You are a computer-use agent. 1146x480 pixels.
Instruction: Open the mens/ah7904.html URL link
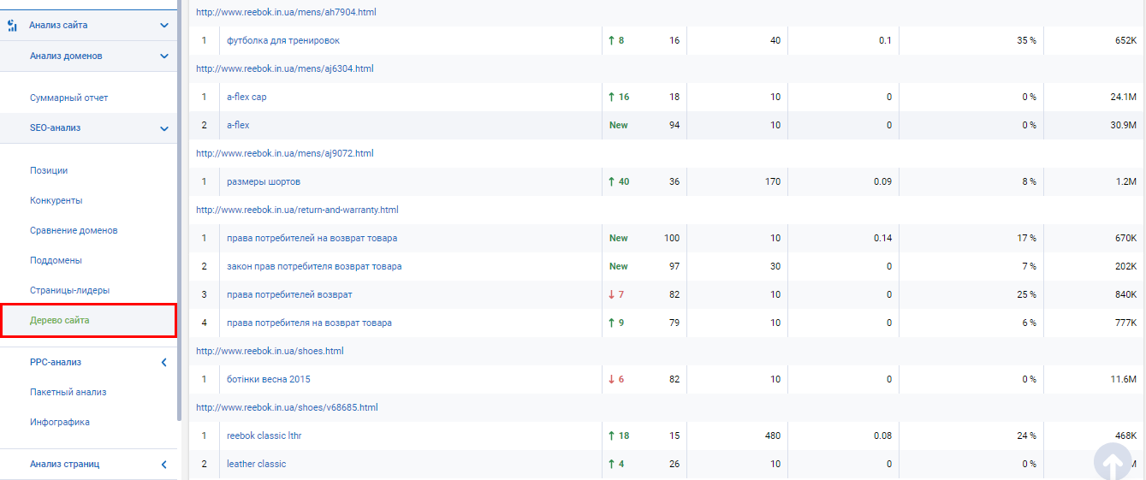(x=286, y=13)
